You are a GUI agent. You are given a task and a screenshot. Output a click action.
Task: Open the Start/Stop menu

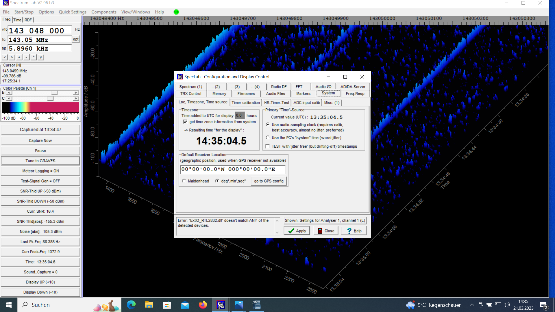(x=24, y=12)
